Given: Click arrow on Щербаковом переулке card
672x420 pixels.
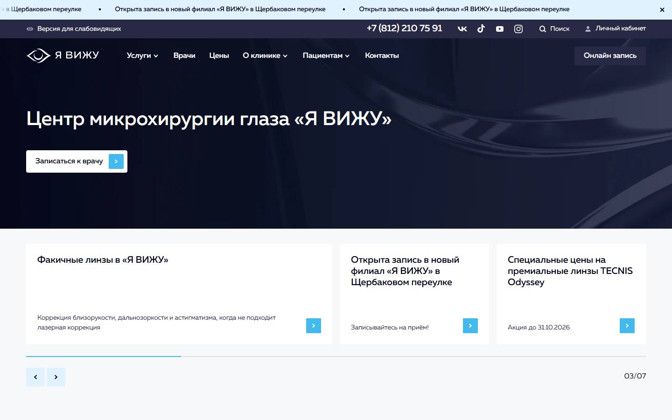Looking at the screenshot, I should coord(470,326).
